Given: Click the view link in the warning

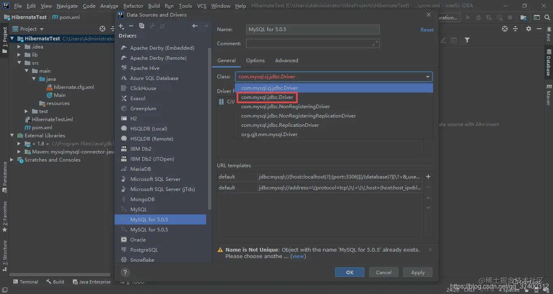Looking at the screenshot, I should tap(298, 256).
